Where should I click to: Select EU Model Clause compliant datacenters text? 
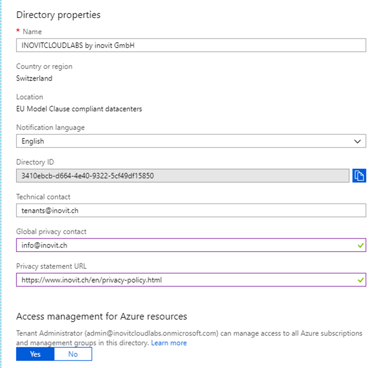click(x=79, y=109)
